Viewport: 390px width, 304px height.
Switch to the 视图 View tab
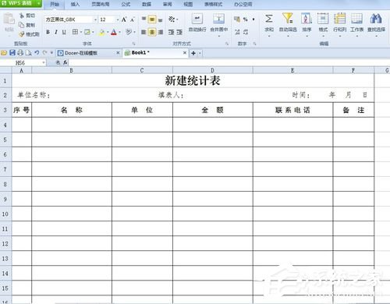[188, 4]
